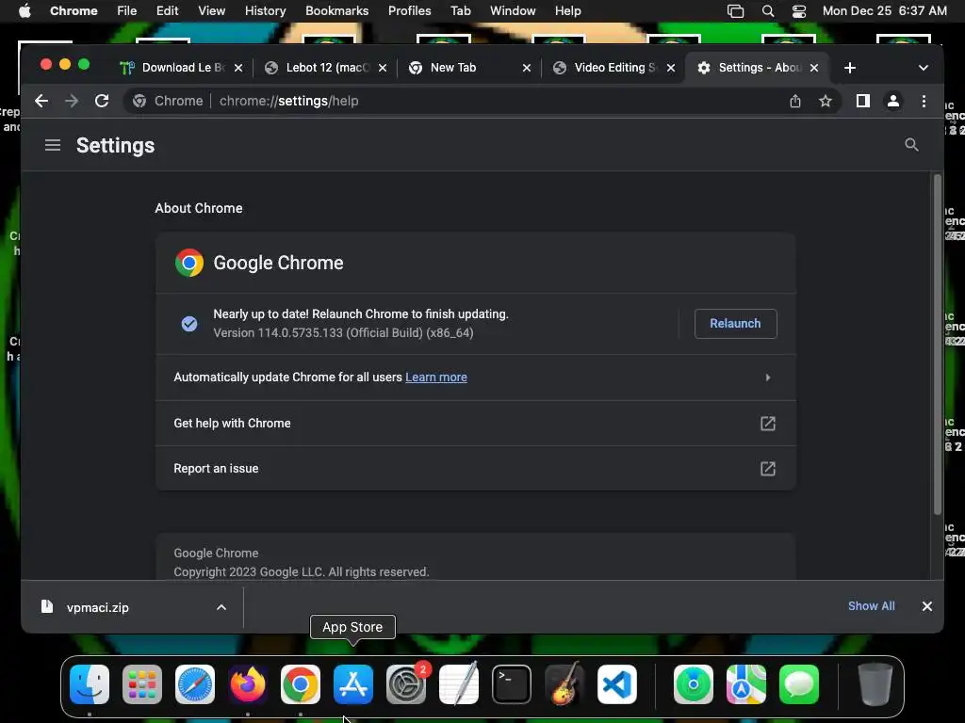Launch Firefox from the Dock

[248, 684]
